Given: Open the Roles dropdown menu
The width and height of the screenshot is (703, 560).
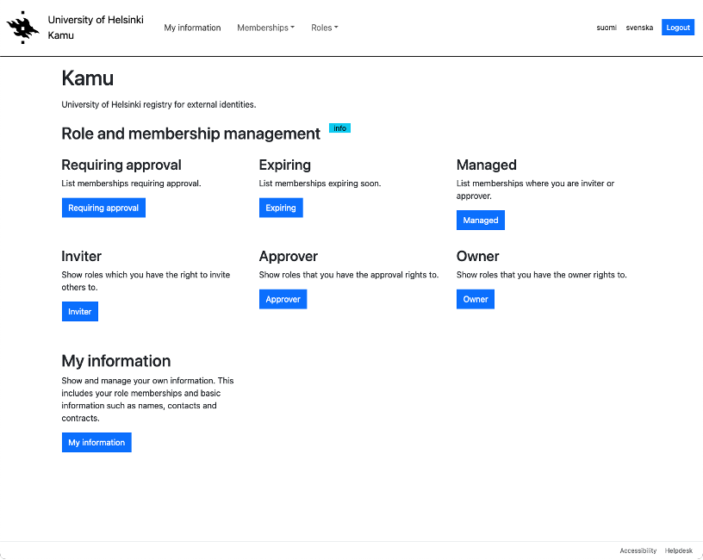Looking at the screenshot, I should 324,28.
